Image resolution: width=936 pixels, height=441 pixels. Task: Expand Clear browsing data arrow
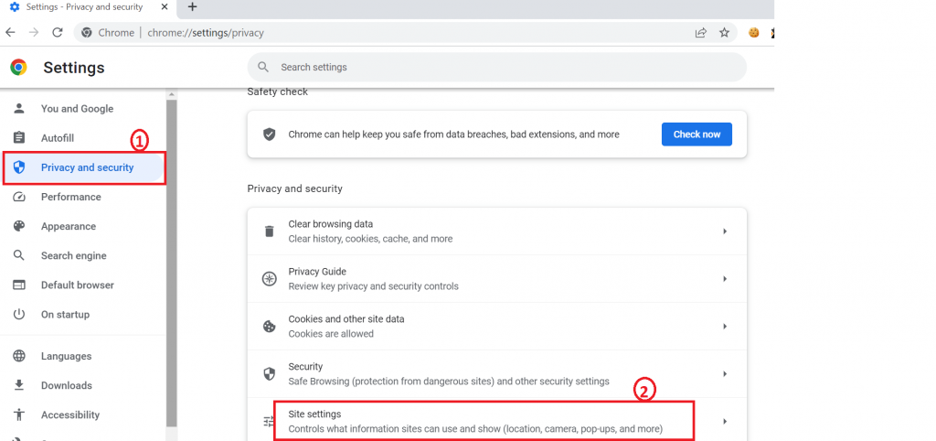pyautogui.click(x=724, y=231)
